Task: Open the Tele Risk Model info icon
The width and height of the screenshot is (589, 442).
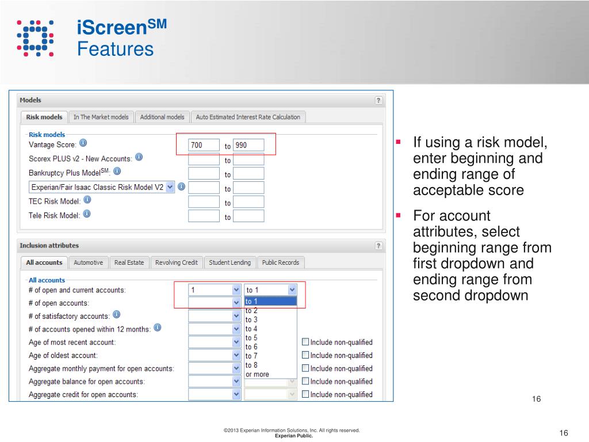Action: point(87,214)
